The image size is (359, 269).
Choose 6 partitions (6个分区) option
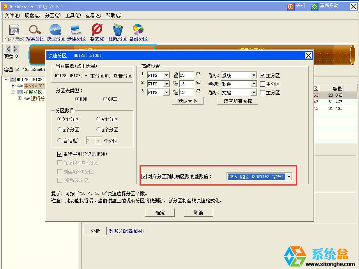[x=99, y=129]
